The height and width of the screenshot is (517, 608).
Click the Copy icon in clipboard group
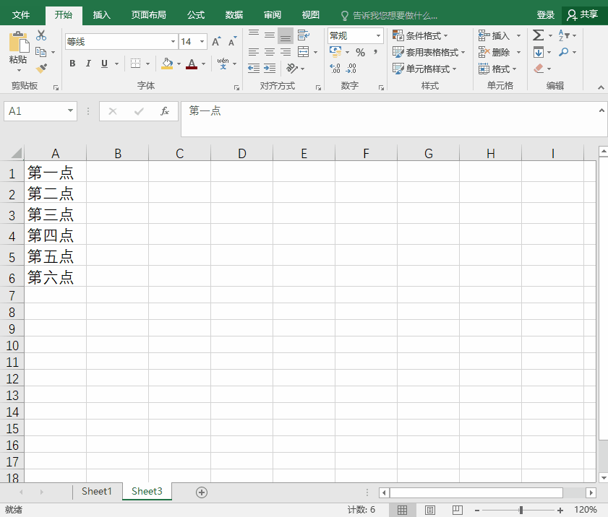point(40,52)
